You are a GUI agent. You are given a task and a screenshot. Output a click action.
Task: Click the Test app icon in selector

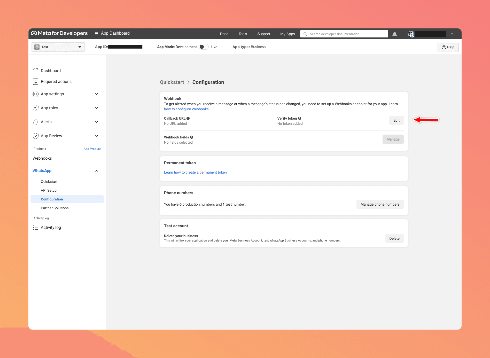37,47
